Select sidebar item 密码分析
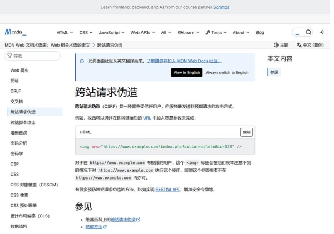Screen dimensions: 334x234 tap(19, 143)
